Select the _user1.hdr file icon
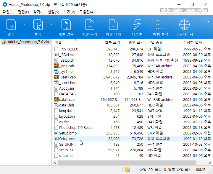 pyautogui.click(x=56, y=83)
